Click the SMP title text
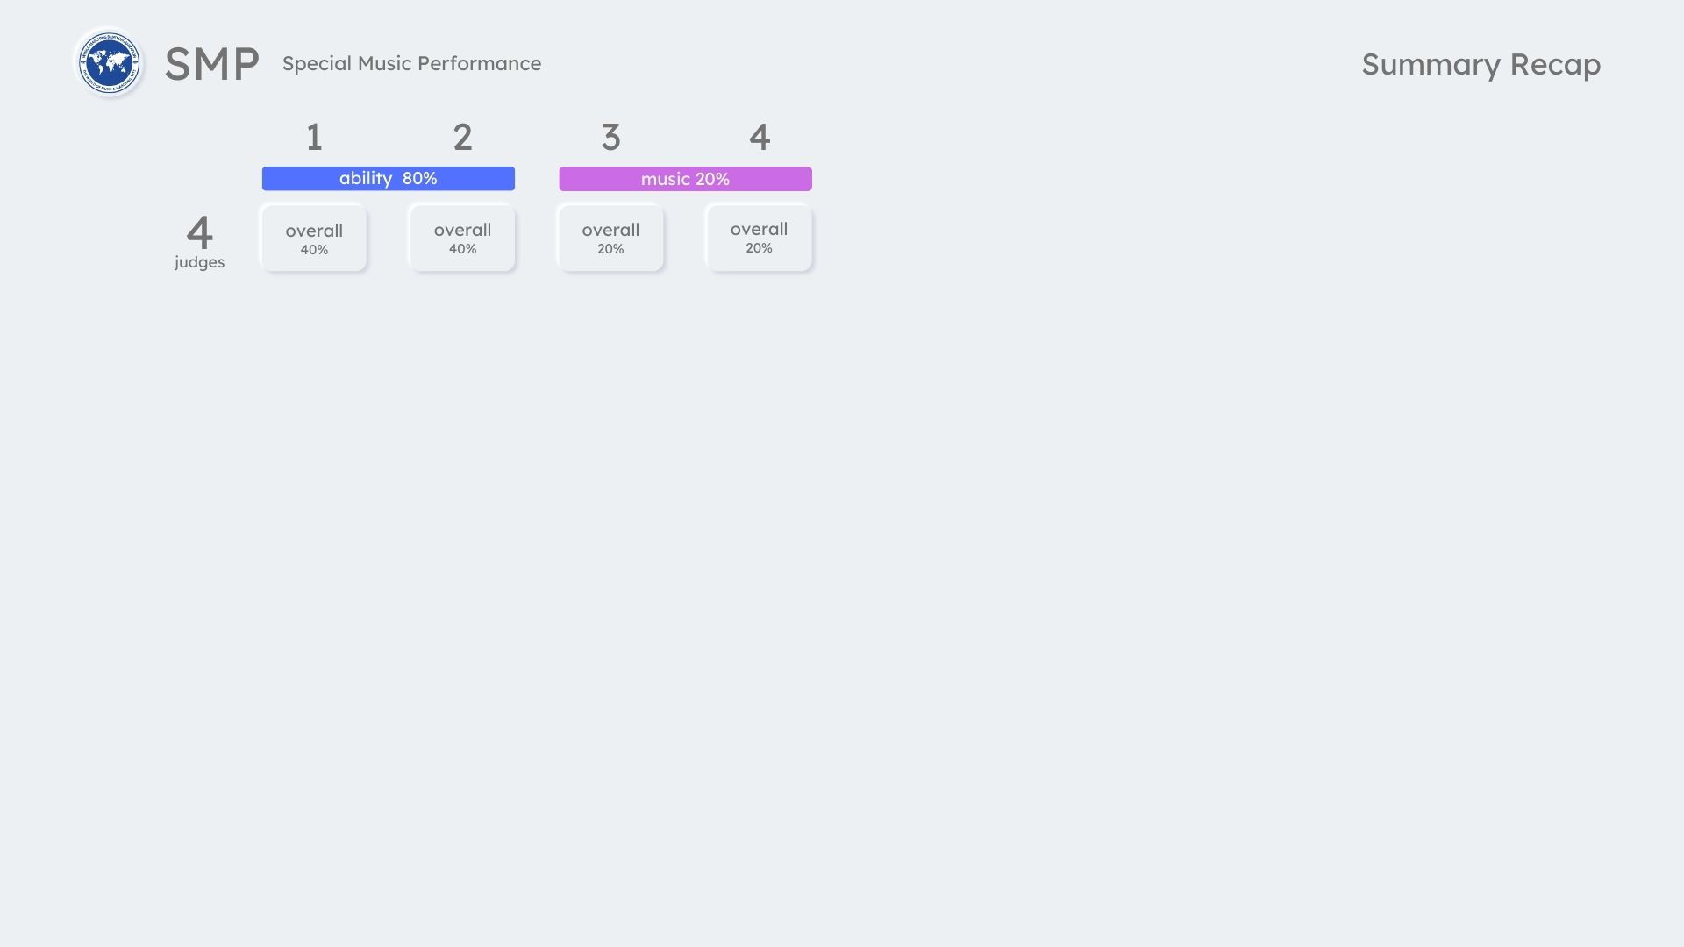The image size is (1684, 947). click(211, 64)
